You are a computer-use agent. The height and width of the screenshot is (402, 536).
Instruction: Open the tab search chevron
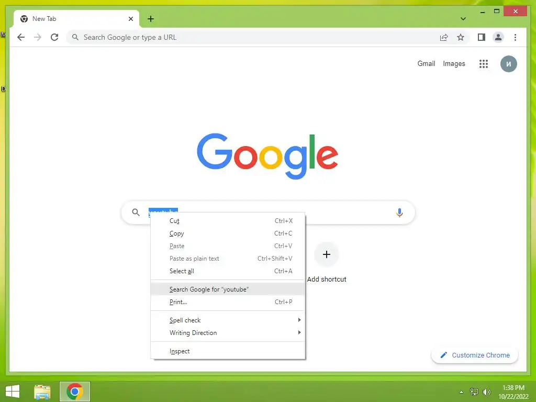(463, 19)
